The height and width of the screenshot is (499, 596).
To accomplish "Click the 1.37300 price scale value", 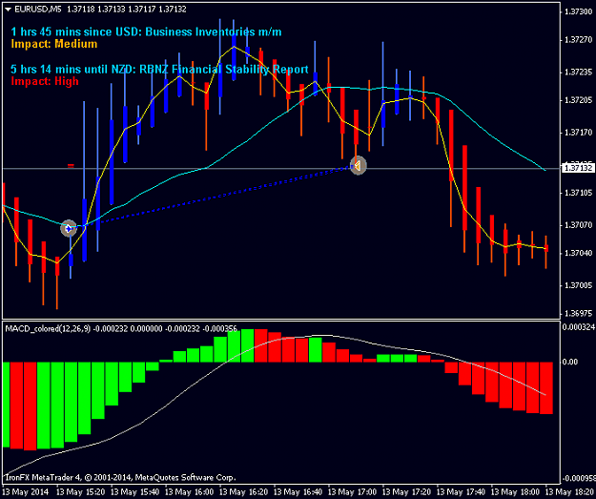I will coord(578,11).
